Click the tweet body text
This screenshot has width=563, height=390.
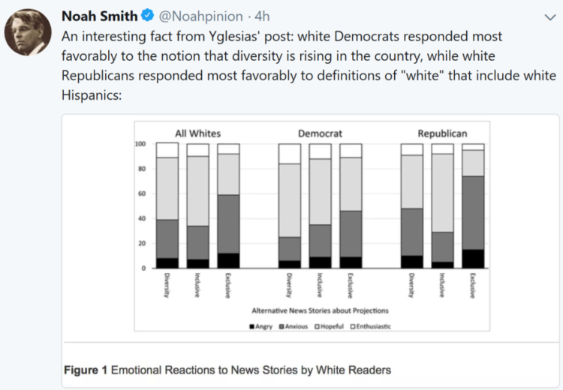coord(309,66)
